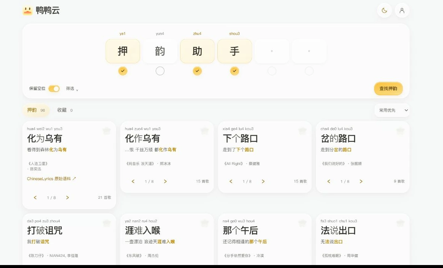Click the 化为乌有 result heading
Viewport: 443px width, 268px height.
tap(45, 138)
